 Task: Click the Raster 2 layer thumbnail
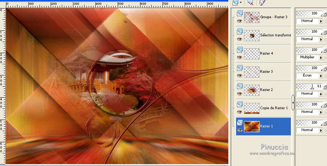tap(252, 90)
